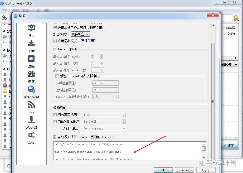Click the clock icon at bottom left
243x173 pixels.
(9, 166)
